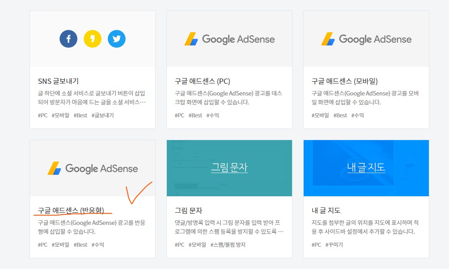449x269 pixels.
Task: Click #모바일 tag in 애드센스 (반응형) card
Action: coord(60,245)
